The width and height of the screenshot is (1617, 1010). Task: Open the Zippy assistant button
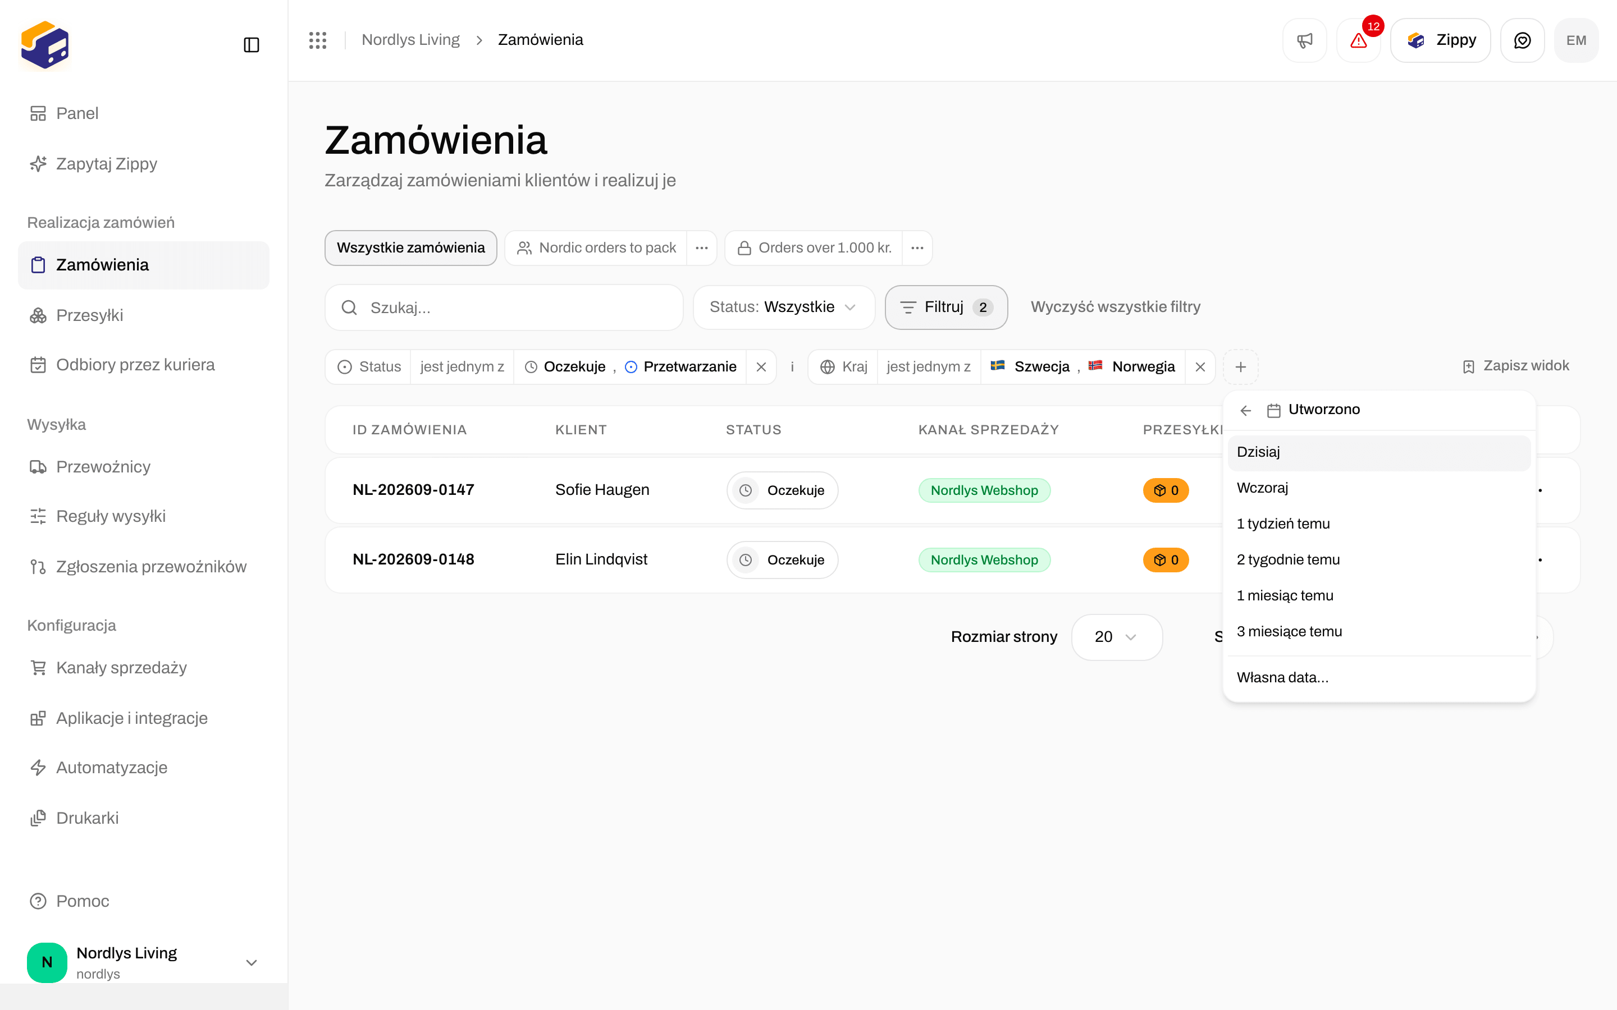coord(1441,40)
